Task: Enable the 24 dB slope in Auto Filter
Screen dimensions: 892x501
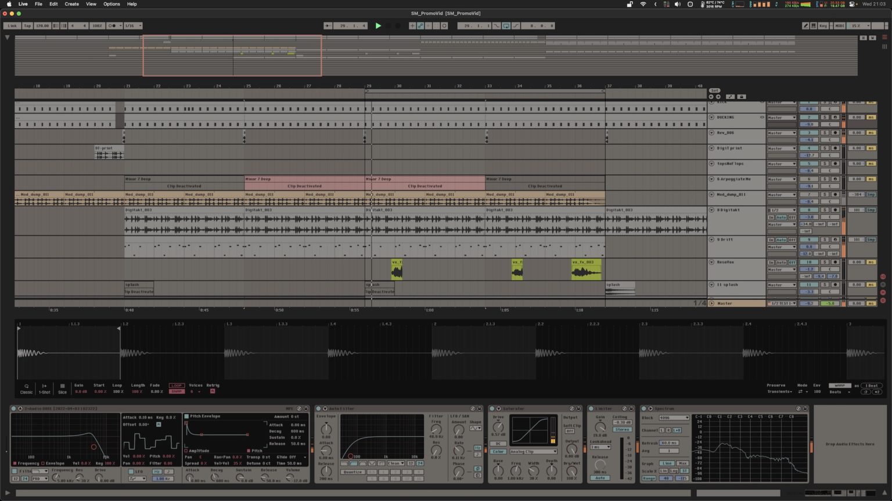Action: point(420,463)
